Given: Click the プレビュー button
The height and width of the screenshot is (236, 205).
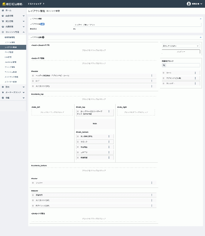Looking at the screenshot, I should click(x=181, y=52).
